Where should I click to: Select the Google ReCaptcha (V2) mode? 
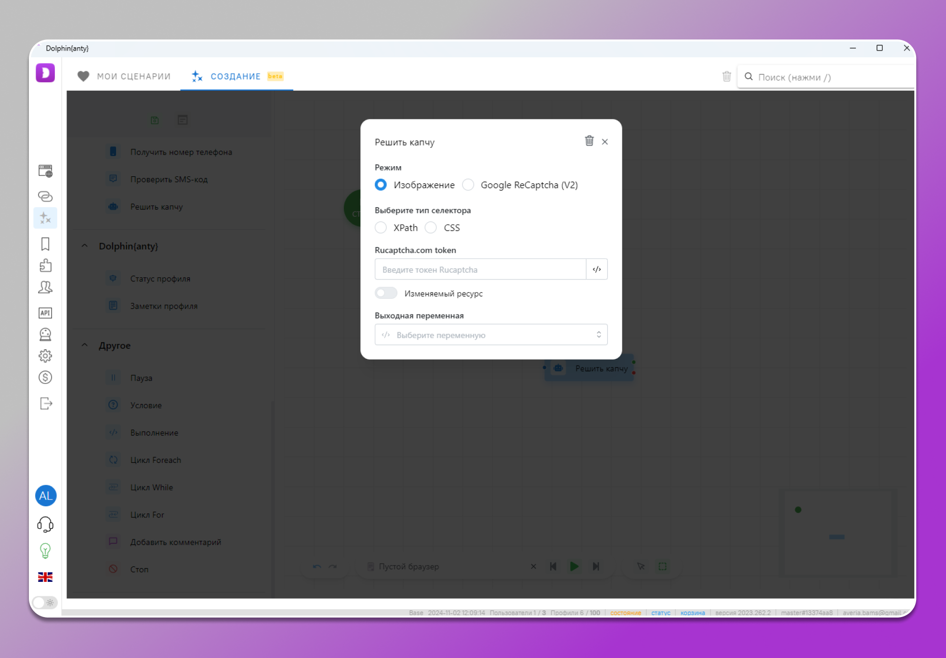pos(468,184)
